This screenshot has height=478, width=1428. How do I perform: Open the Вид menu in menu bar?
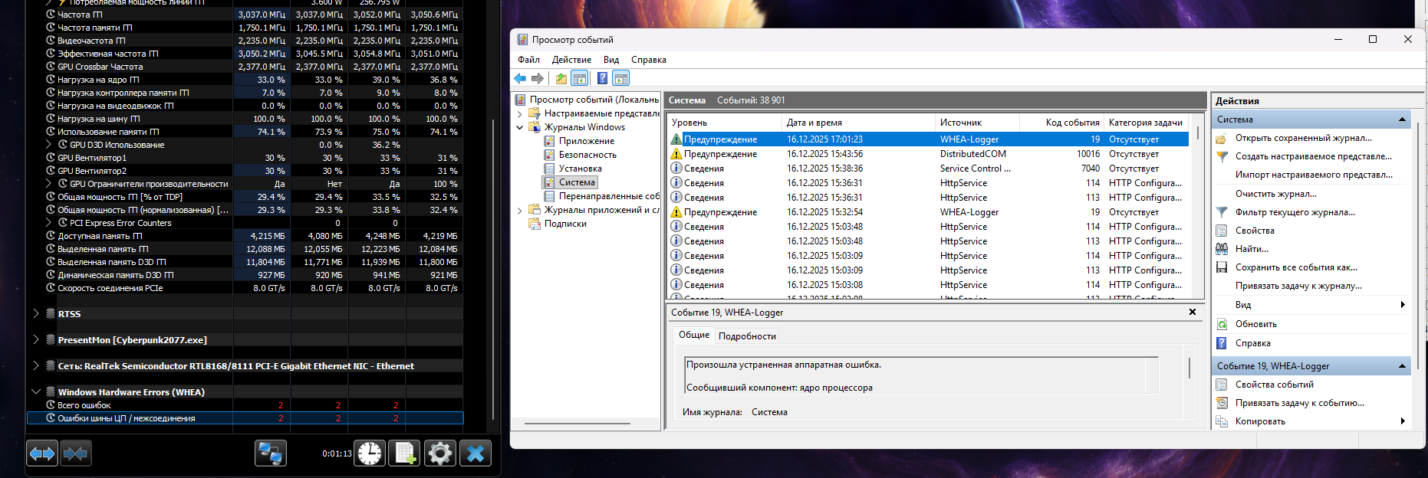click(x=611, y=60)
